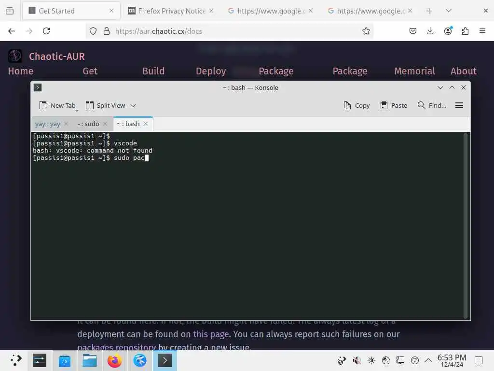This screenshot has height=371, width=494.
Task: Open a New Tab in Konsole
Action: pos(57,105)
